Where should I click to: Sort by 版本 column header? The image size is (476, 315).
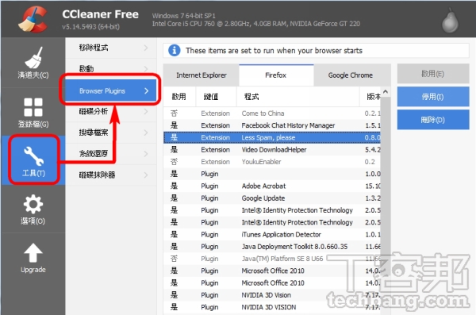(370, 97)
